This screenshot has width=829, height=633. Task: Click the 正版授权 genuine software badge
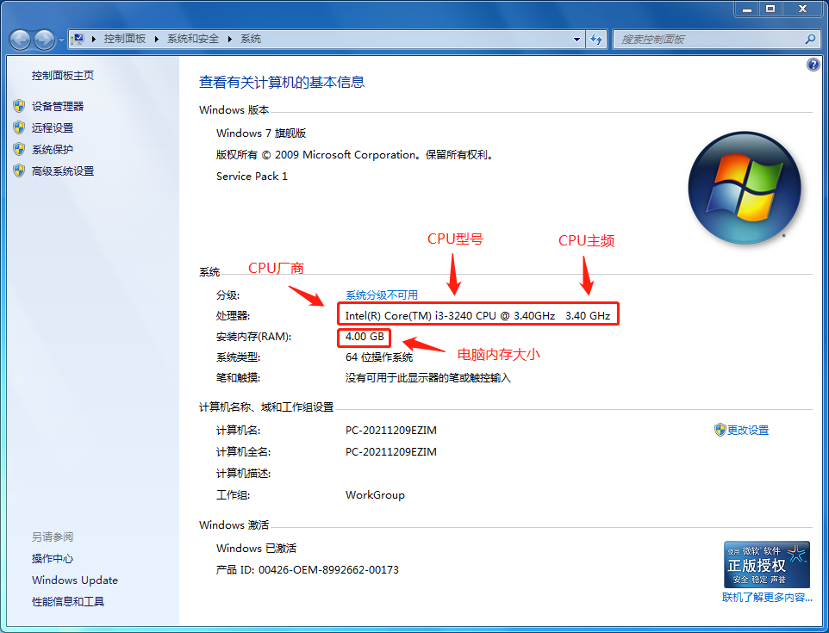click(x=765, y=564)
